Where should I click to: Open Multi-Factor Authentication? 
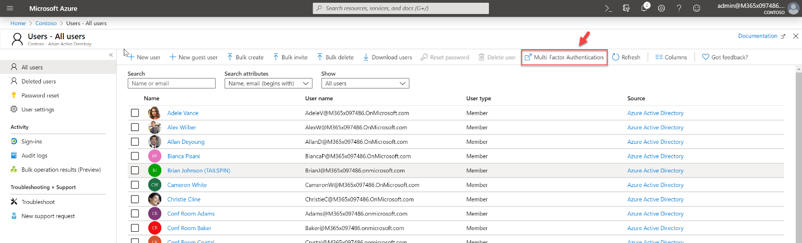[x=564, y=57]
